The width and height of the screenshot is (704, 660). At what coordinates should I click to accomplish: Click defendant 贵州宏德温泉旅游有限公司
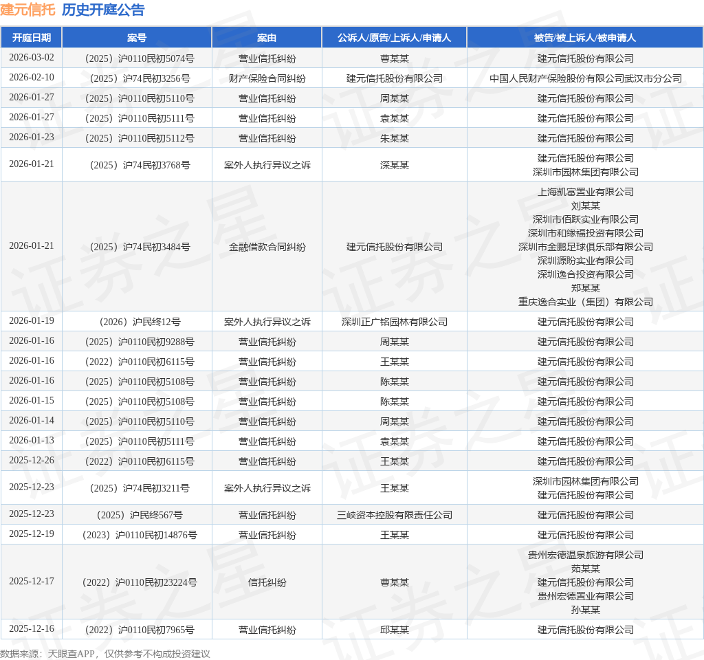click(586, 555)
